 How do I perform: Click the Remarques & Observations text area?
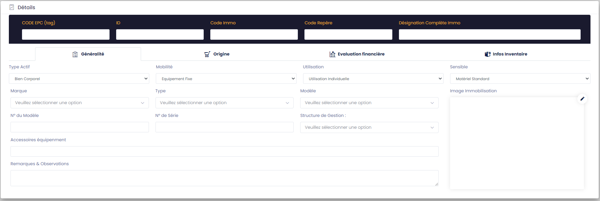(x=224, y=178)
